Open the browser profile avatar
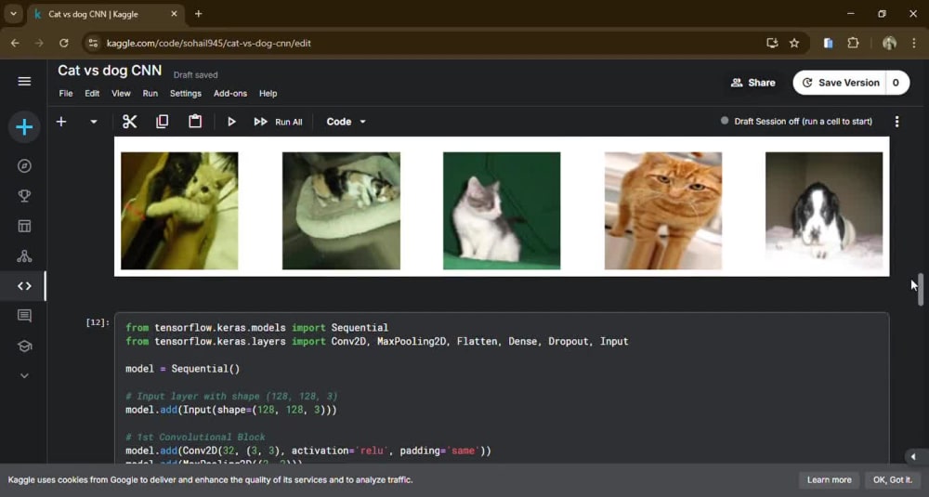Screen dimensions: 929x497 click(x=889, y=44)
